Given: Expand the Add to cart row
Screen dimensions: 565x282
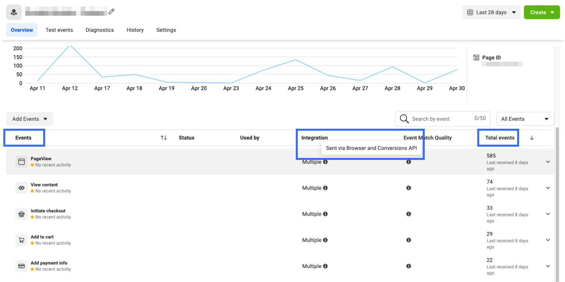Looking at the screenshot, I should (x=548, y=240).
